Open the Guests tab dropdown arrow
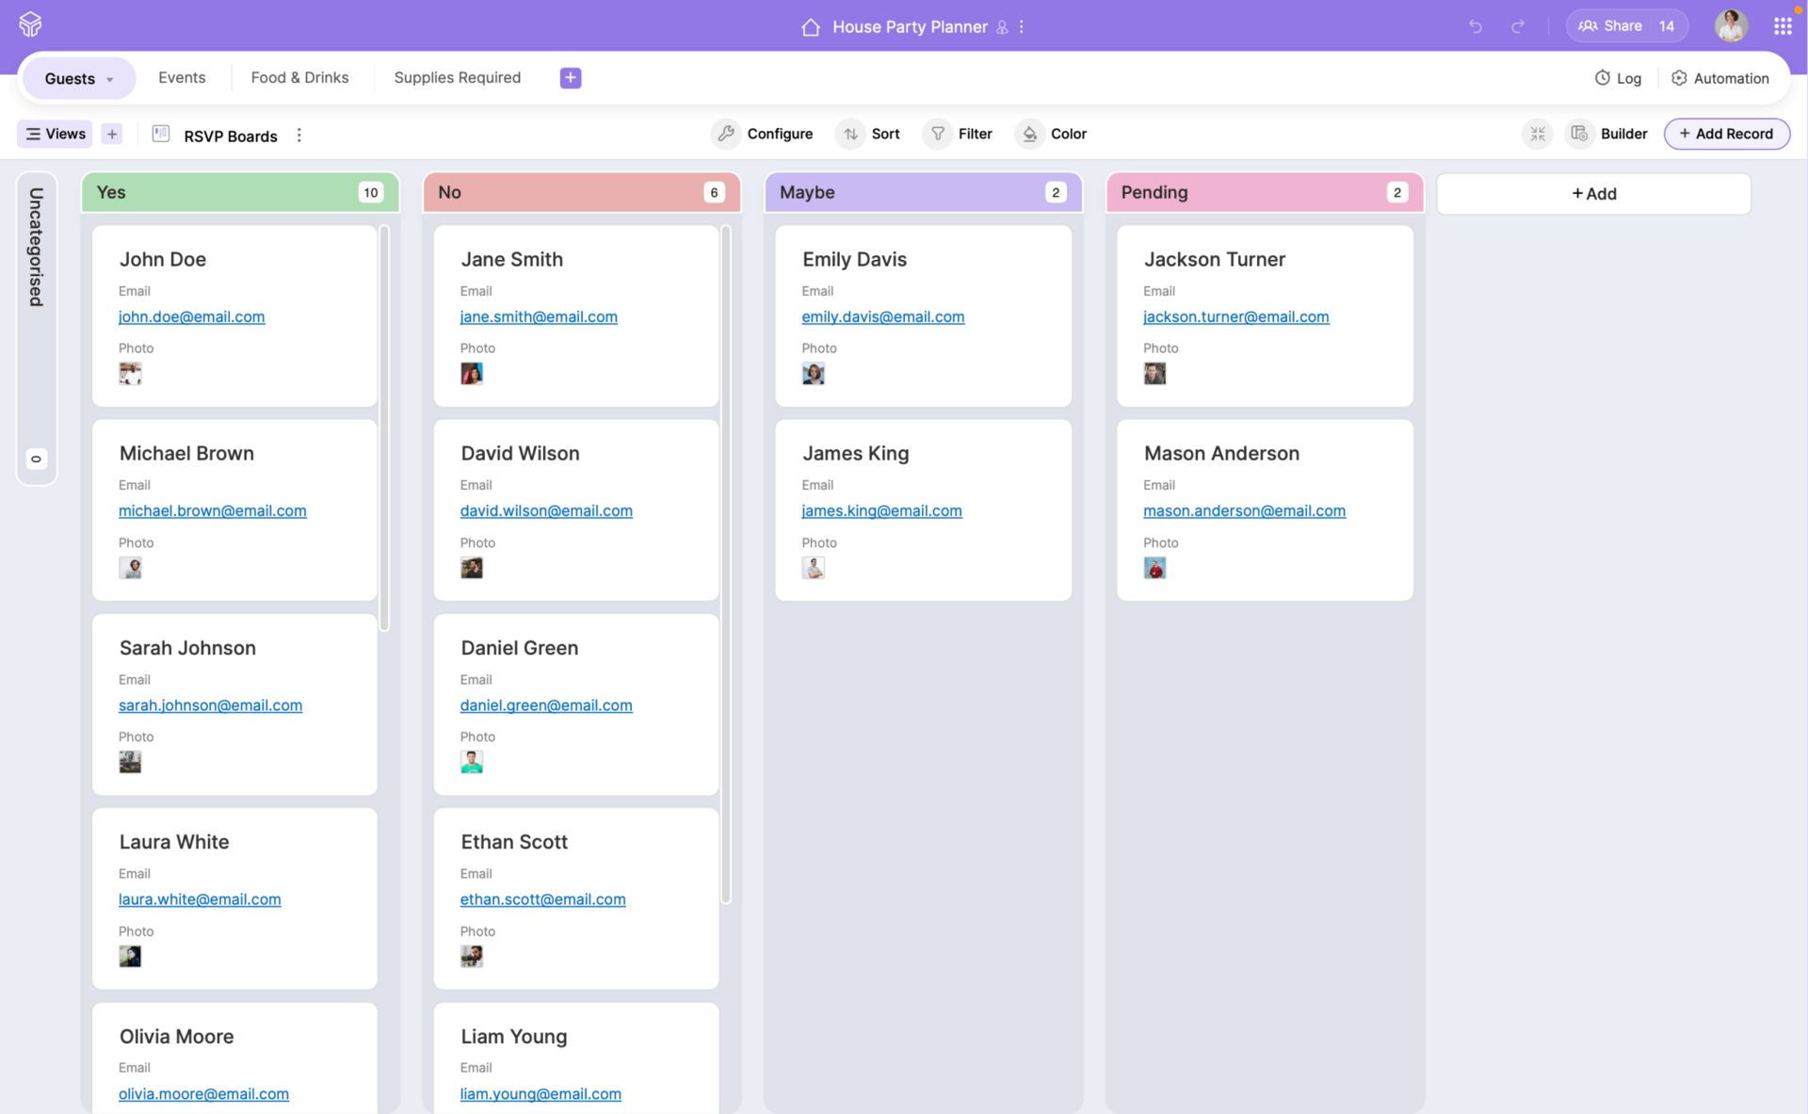The image size is (1808, 1114). (110, 79)
